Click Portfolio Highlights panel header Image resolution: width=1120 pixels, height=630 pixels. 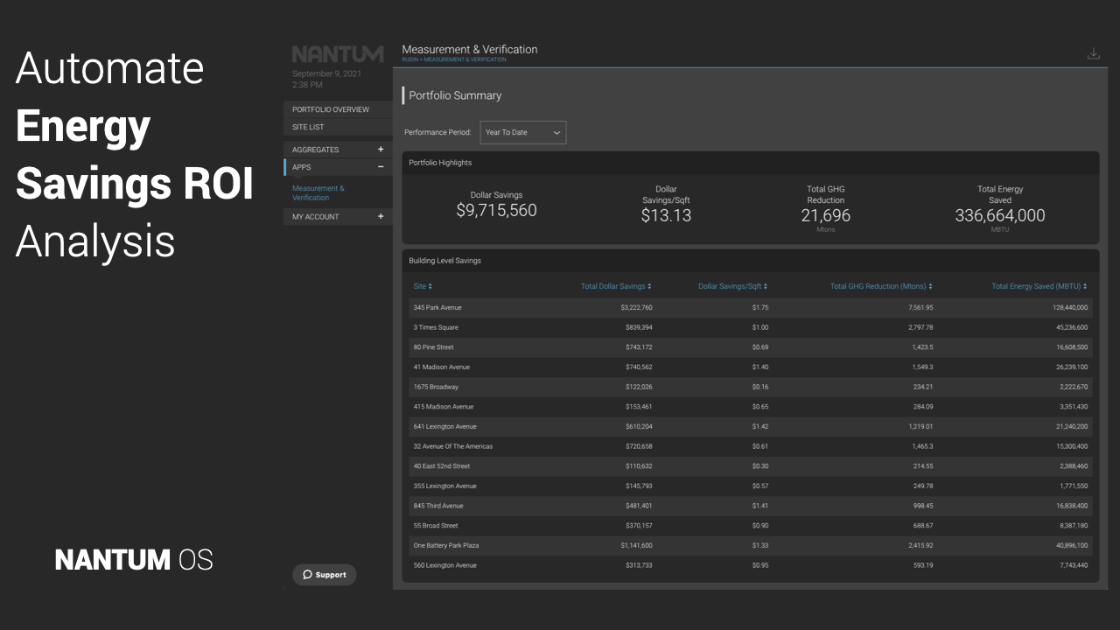(751, 163)
